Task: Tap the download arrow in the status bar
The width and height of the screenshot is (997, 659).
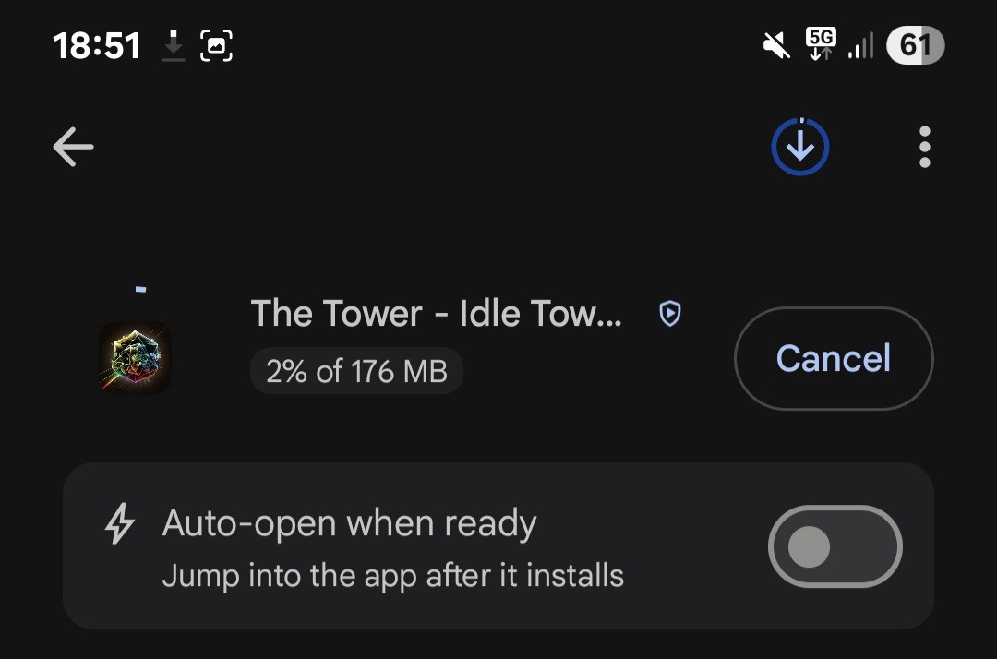Action: click(172, 44)
